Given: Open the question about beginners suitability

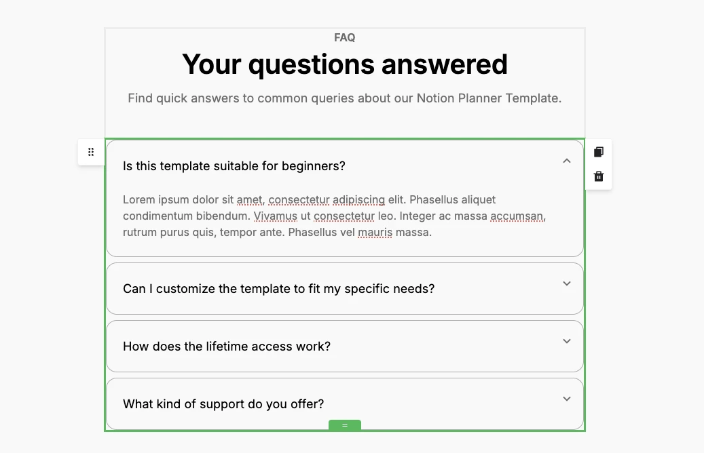Looking at the screenshot, I should click(x=234, y=165).
